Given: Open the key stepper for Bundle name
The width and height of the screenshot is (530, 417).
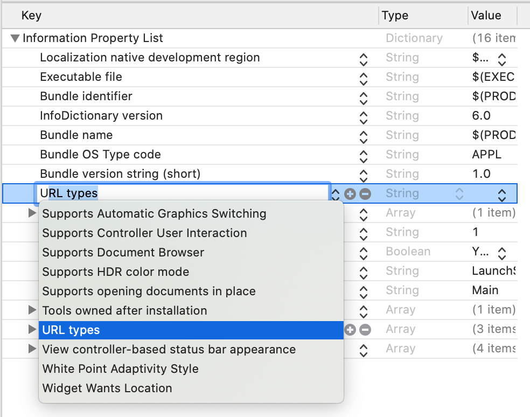Looking at the screenshot, I should click(x=364, y=136).
